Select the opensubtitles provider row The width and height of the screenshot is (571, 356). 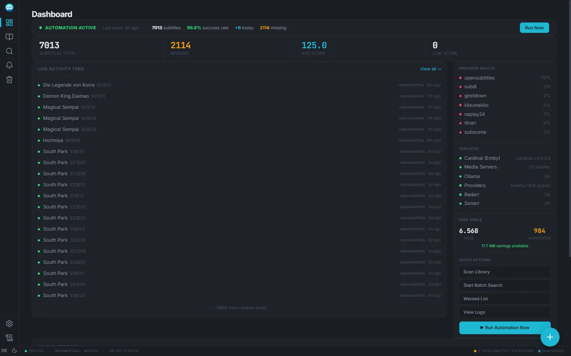pyautogui.click(x=505, y=78)
